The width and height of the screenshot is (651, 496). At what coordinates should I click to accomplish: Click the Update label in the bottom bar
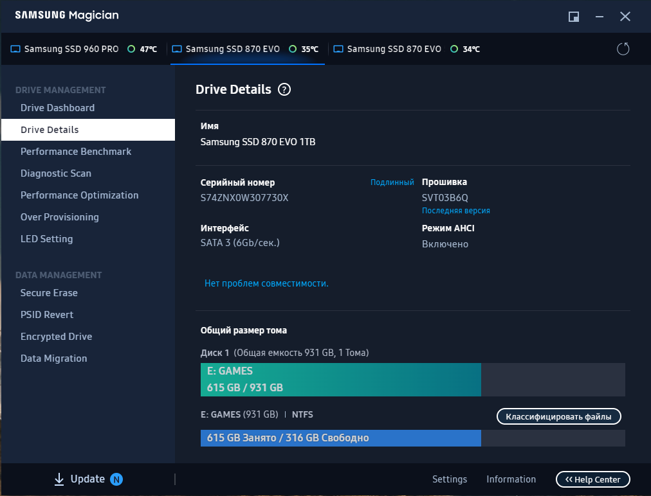coord(87,479)
